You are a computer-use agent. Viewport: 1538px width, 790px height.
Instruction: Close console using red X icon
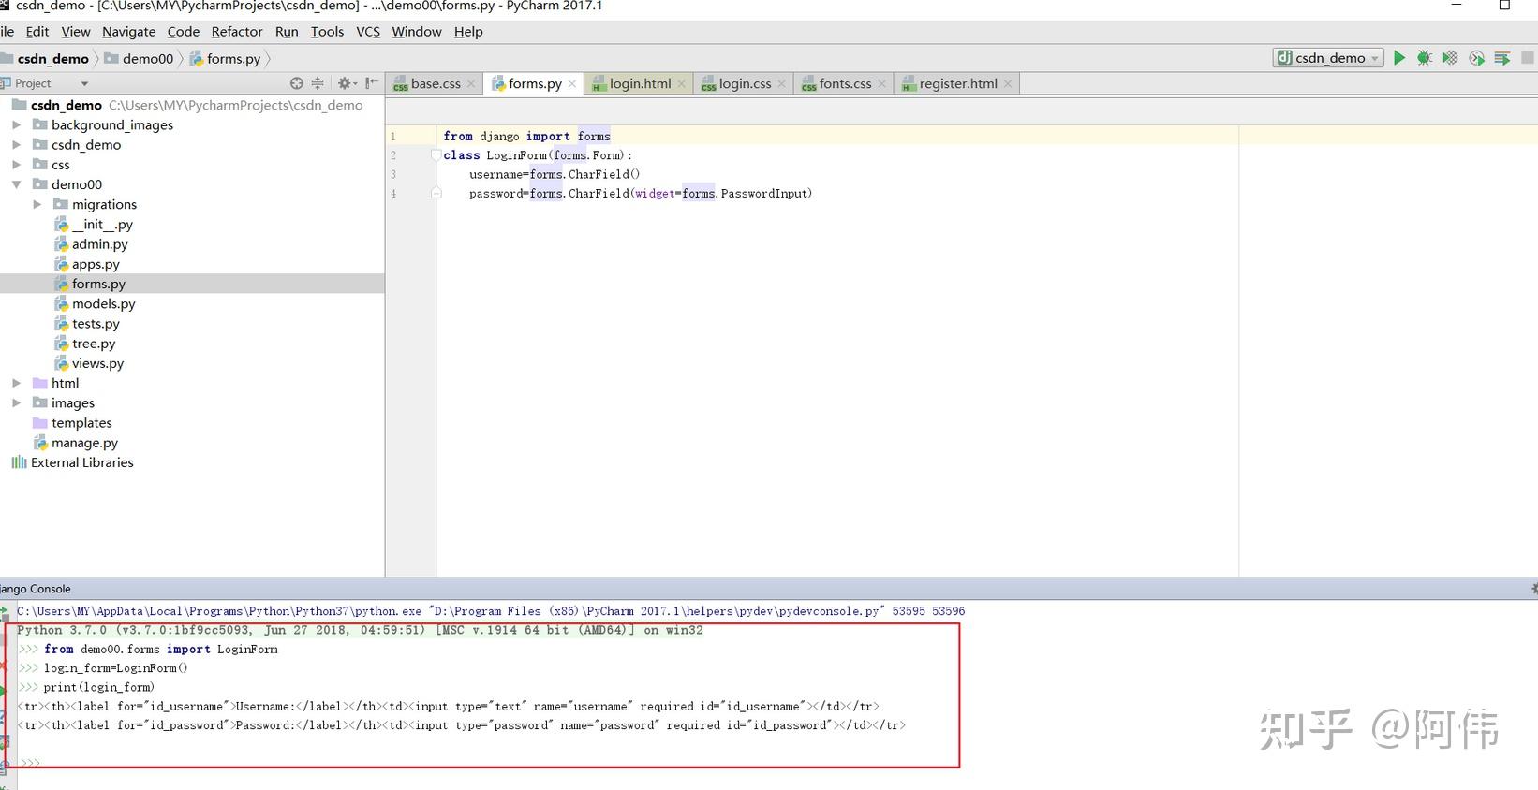point(3,666)
